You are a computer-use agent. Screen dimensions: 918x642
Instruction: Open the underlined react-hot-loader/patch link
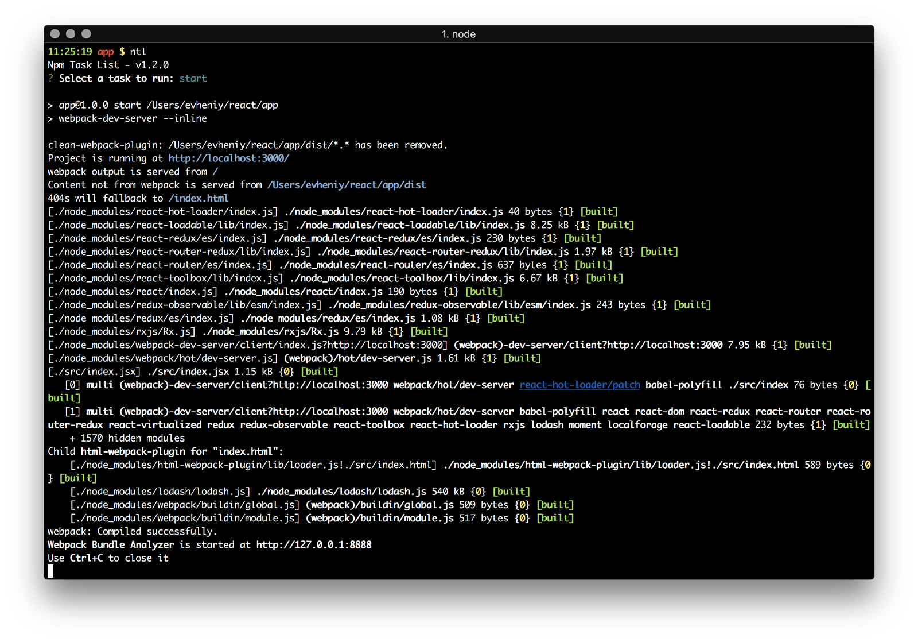pyautogui.click(x=579, y=385)
